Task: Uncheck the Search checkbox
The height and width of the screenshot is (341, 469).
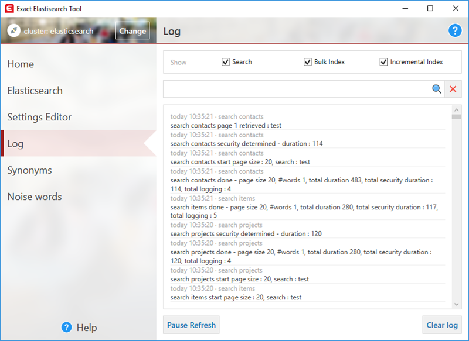Action: [226, 62]
